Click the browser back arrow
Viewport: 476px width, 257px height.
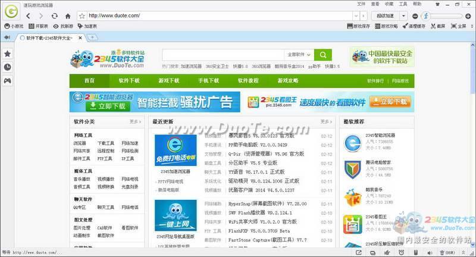28,16
